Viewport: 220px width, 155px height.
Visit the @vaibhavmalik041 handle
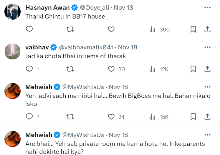86,47
